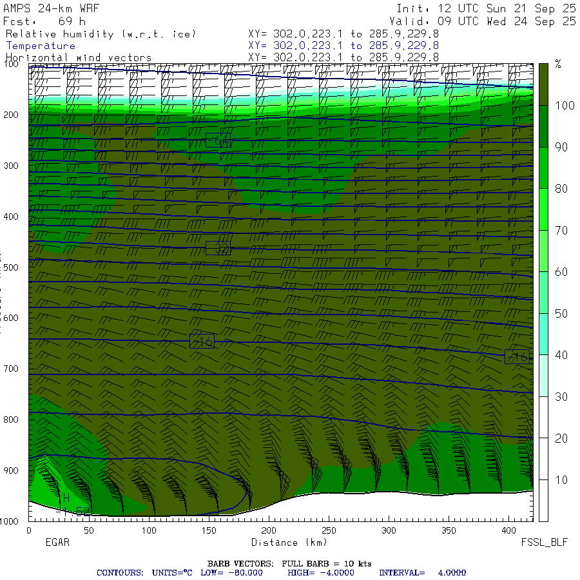
Task: Click the Distance (km) axis title
Action: click(x=281, y=543)
